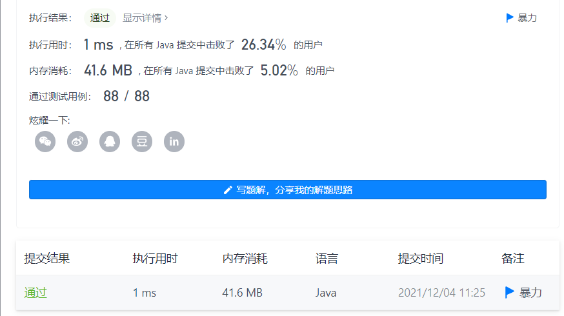Open the green 通过 submission link
564x316 pixels.
35,293
